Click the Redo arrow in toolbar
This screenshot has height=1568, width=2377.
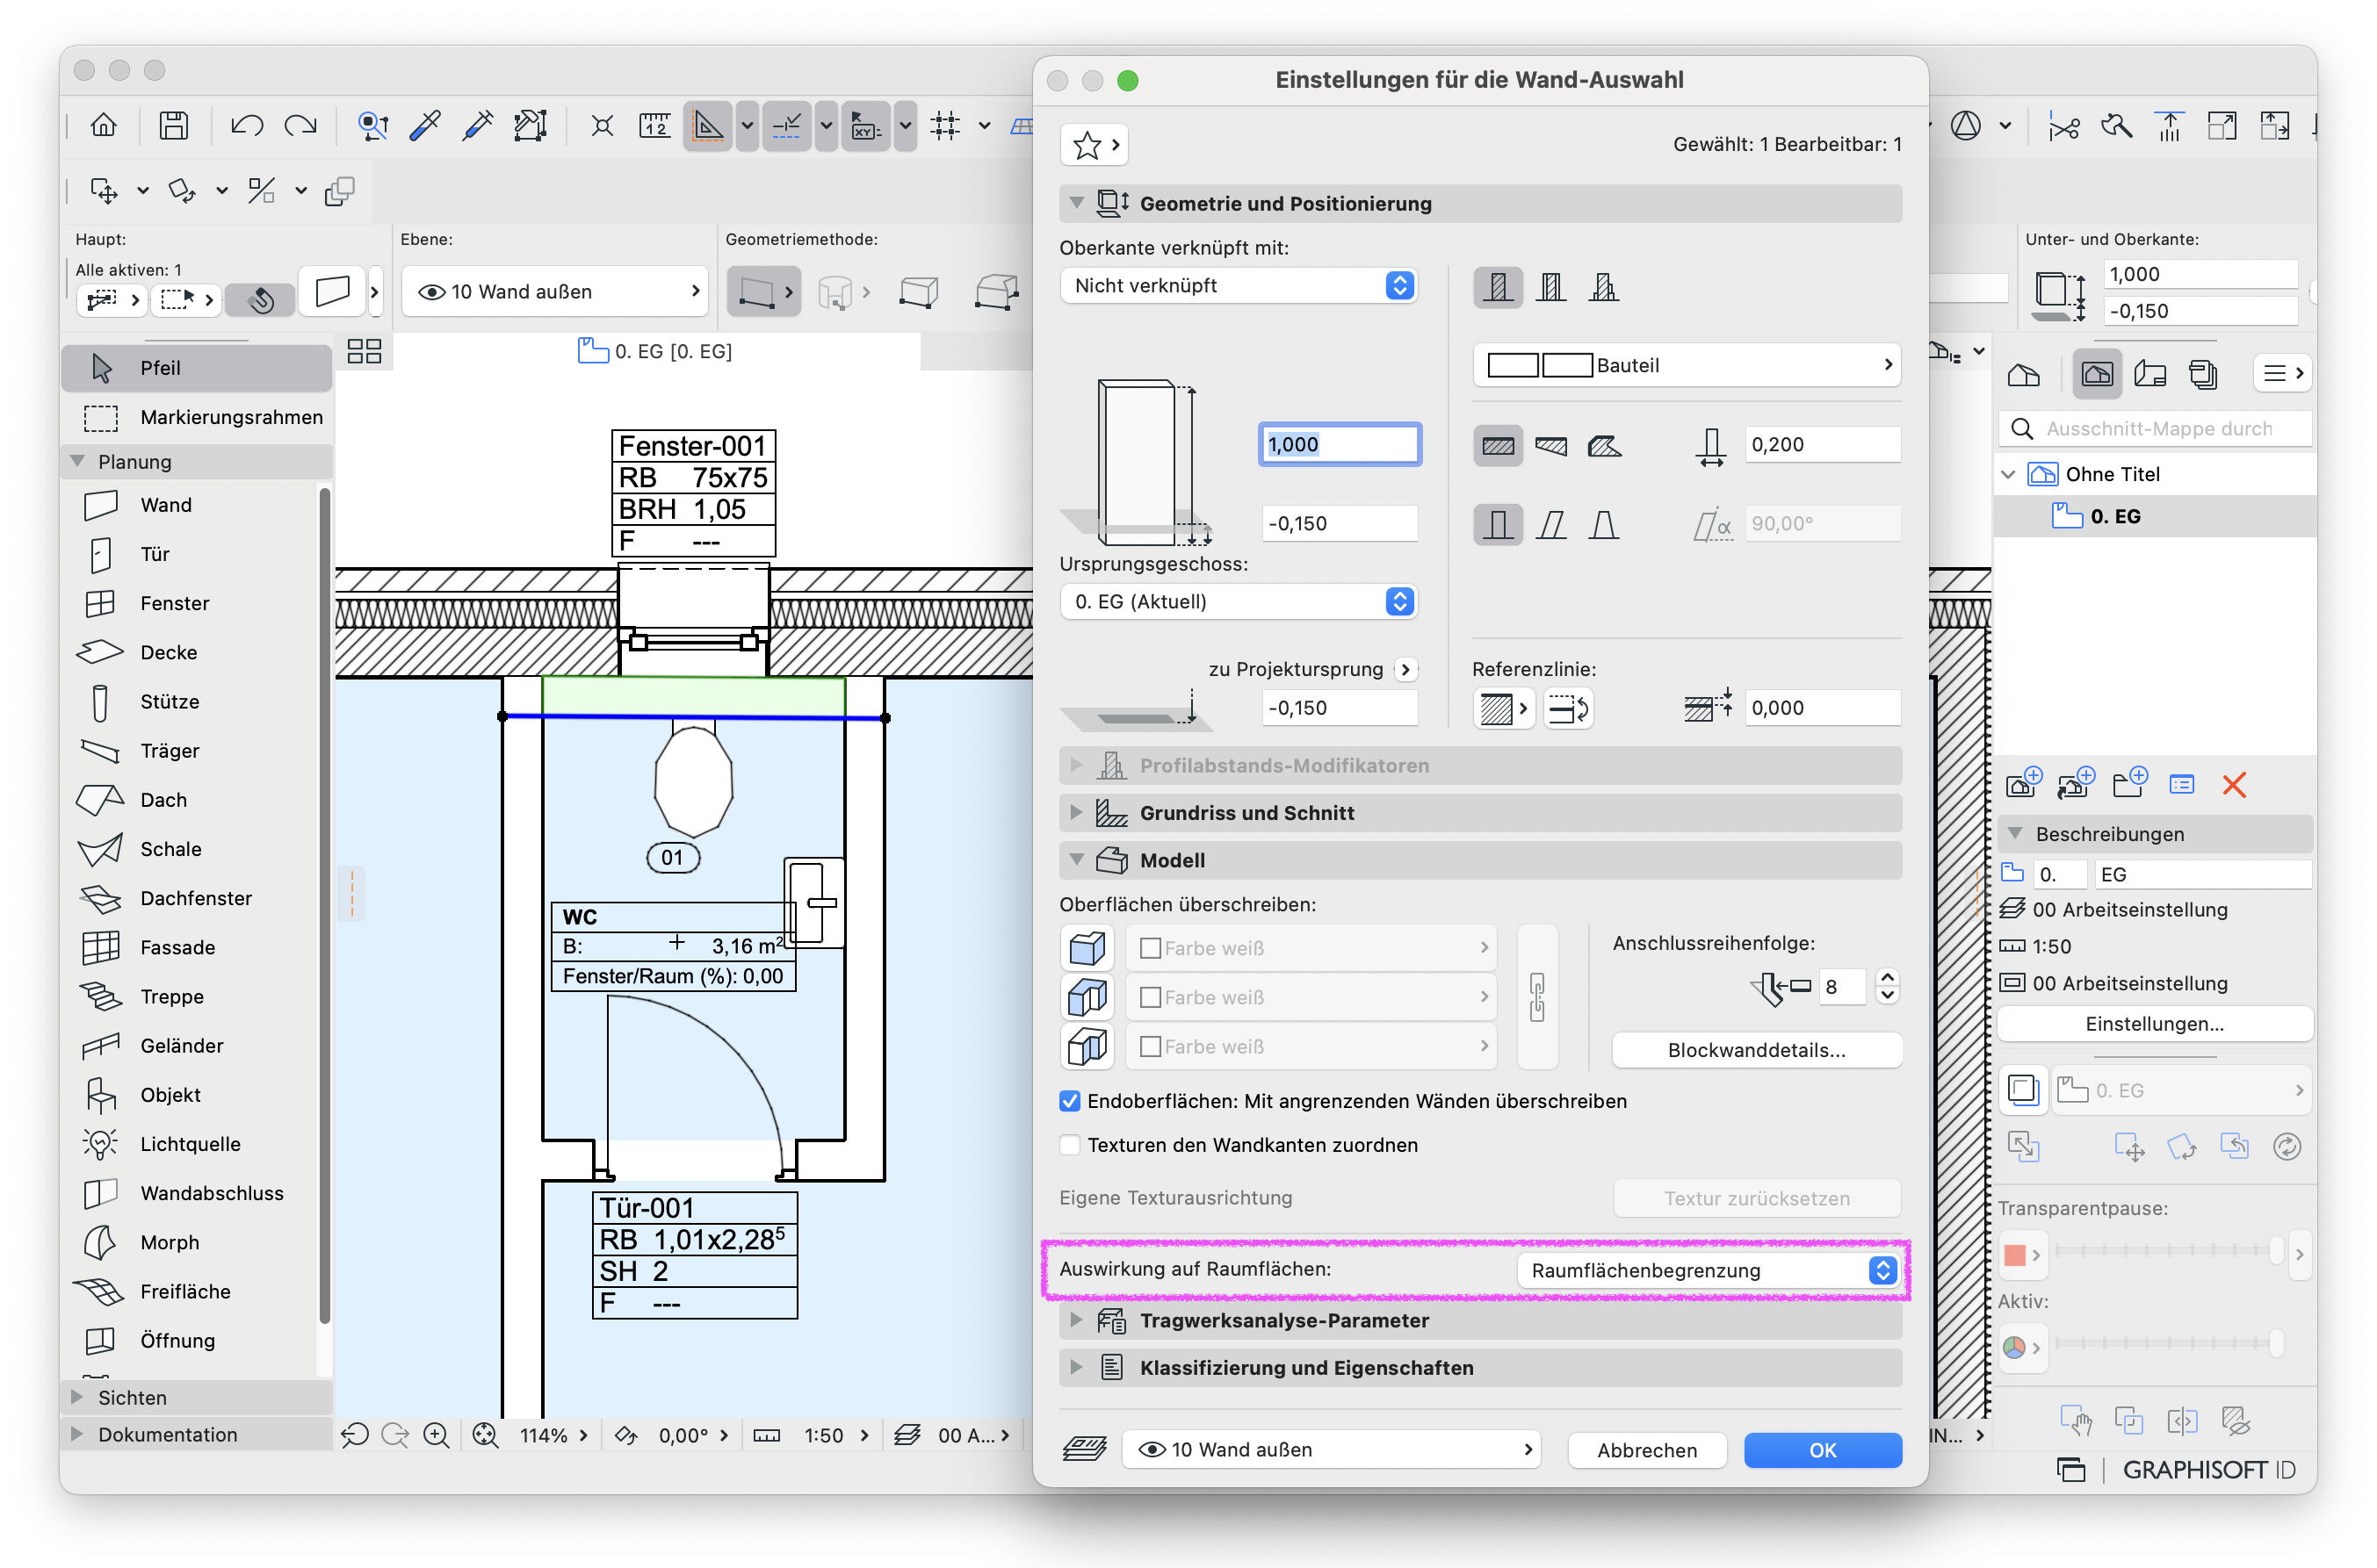300,125
